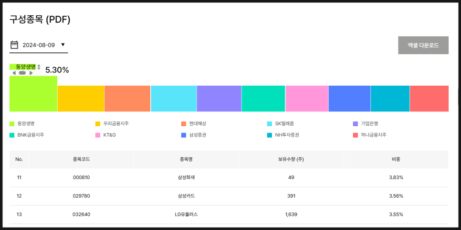The image size is (461, 230).
Task: Click the 비중 column header
Action: tap(396, 159)
